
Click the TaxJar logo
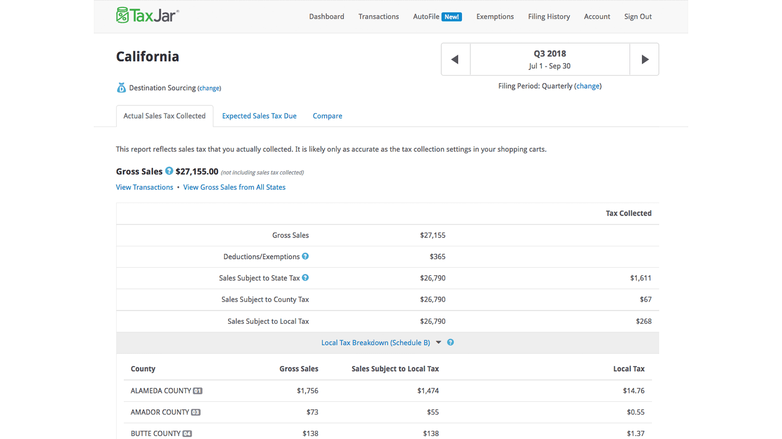pyautogui.click(x=147, y=15)
